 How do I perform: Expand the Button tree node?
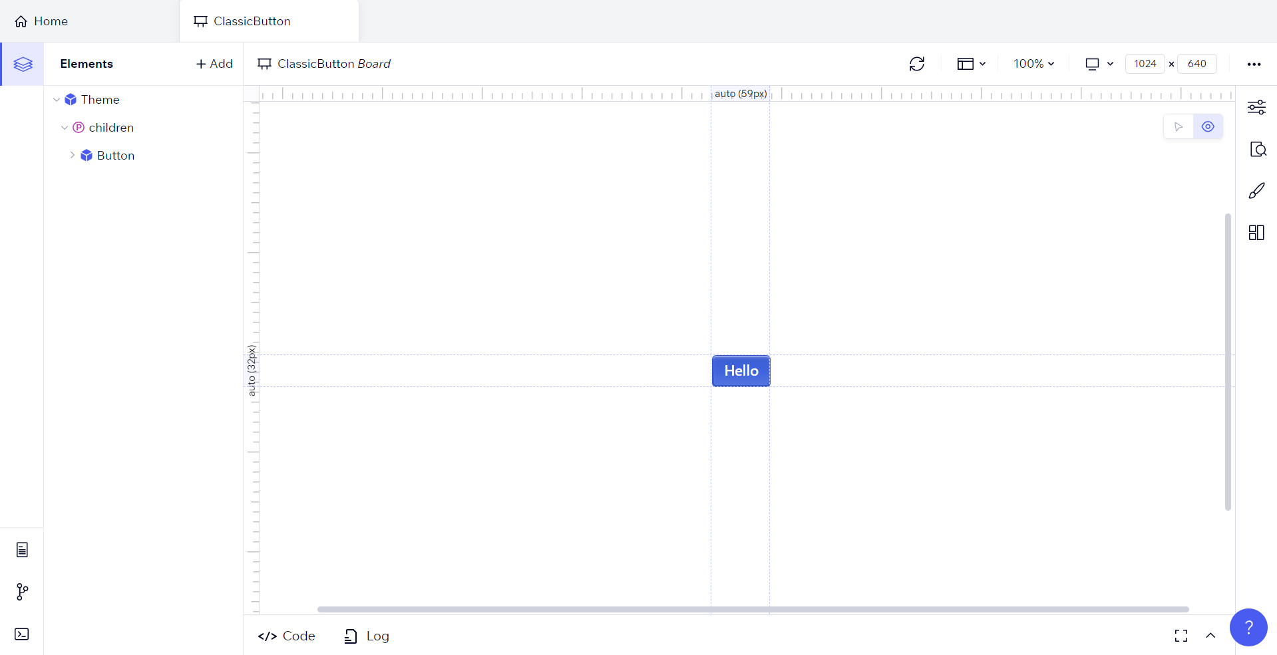pyautogui.click(x=73, y=155)
